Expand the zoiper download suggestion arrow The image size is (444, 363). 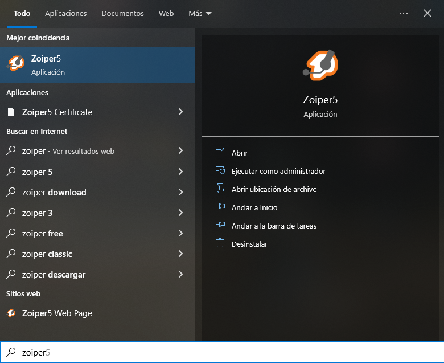180,192
